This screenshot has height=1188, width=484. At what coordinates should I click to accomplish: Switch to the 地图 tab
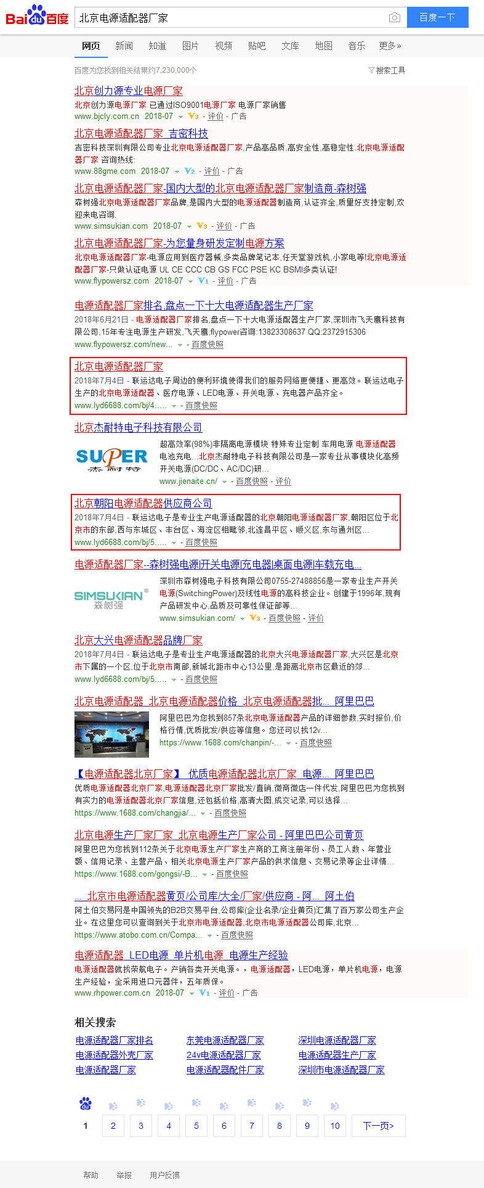click(x=323, y=46)
